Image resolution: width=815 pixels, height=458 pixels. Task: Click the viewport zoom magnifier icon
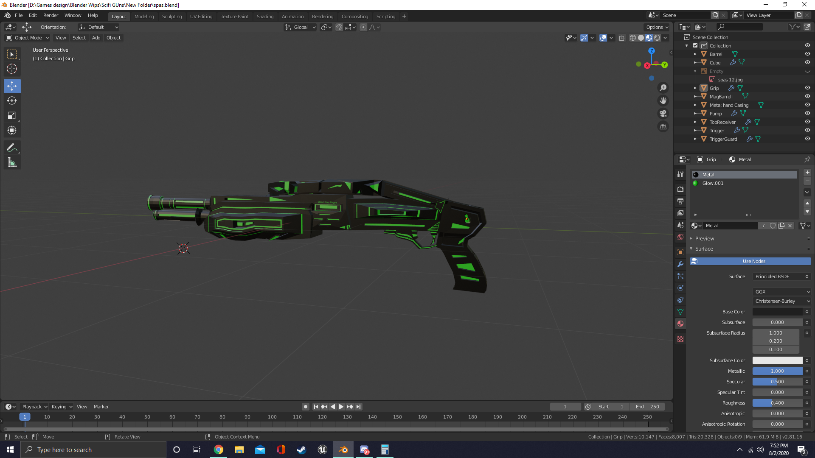663,88
